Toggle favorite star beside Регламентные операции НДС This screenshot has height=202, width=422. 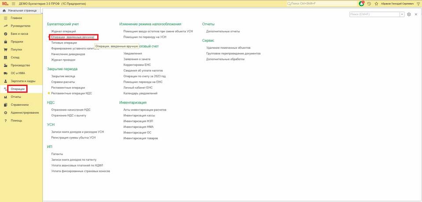49,93
